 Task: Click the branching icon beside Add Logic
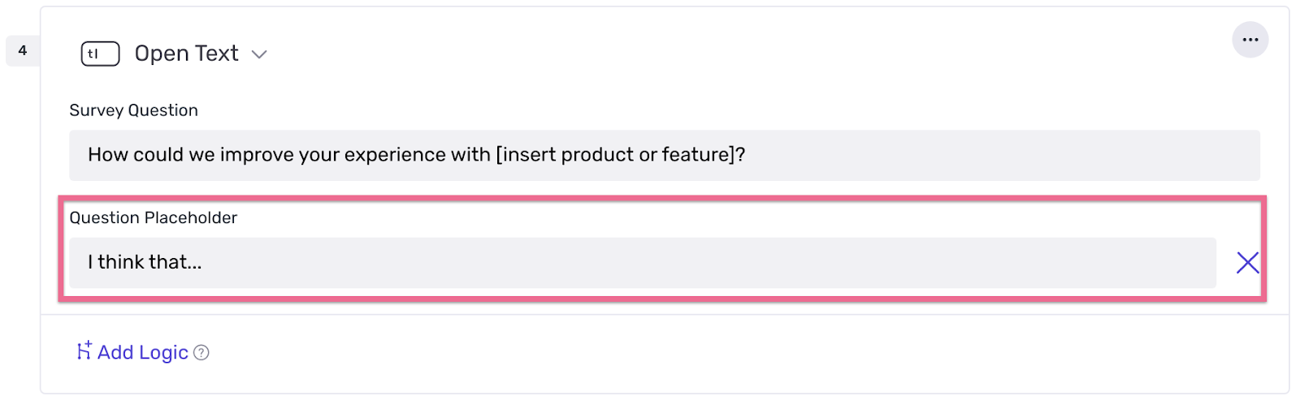pos(84,351)
